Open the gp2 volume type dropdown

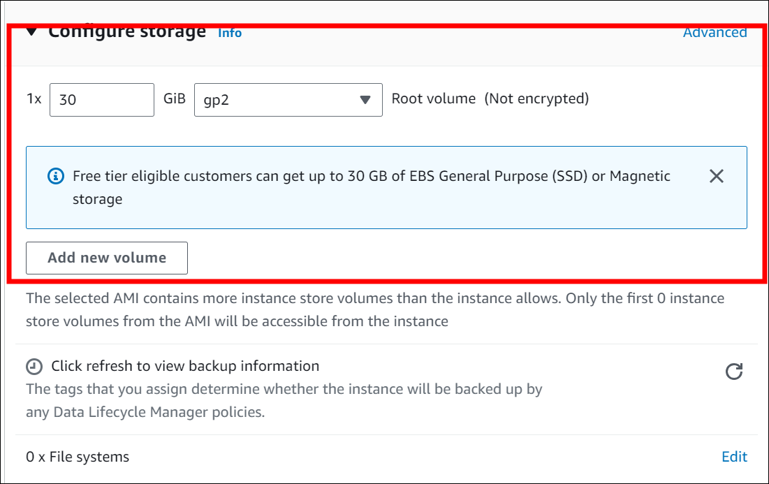tap(288, 100)
